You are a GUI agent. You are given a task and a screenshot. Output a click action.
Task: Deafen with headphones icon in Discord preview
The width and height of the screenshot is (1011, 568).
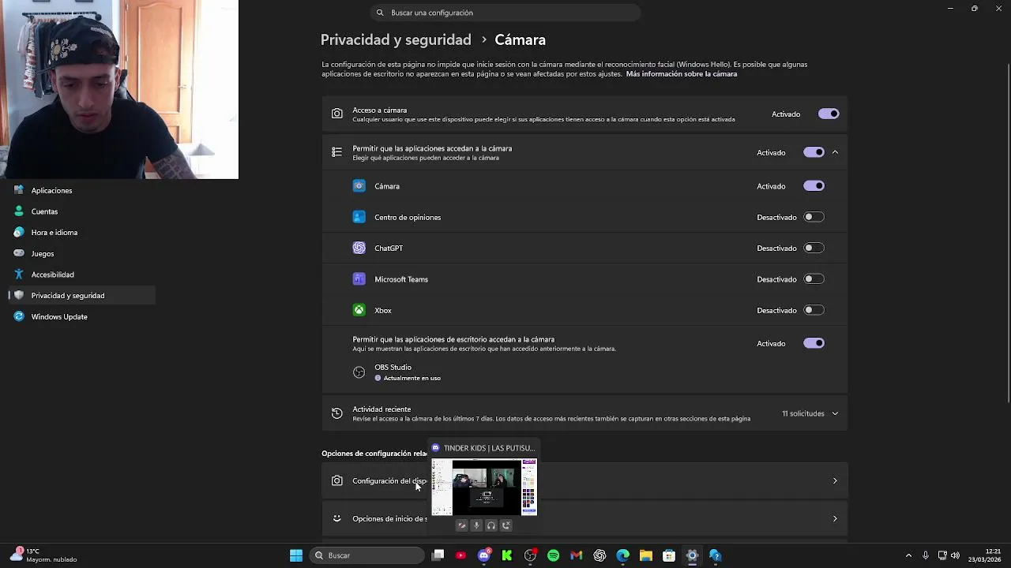click(491, 525)
